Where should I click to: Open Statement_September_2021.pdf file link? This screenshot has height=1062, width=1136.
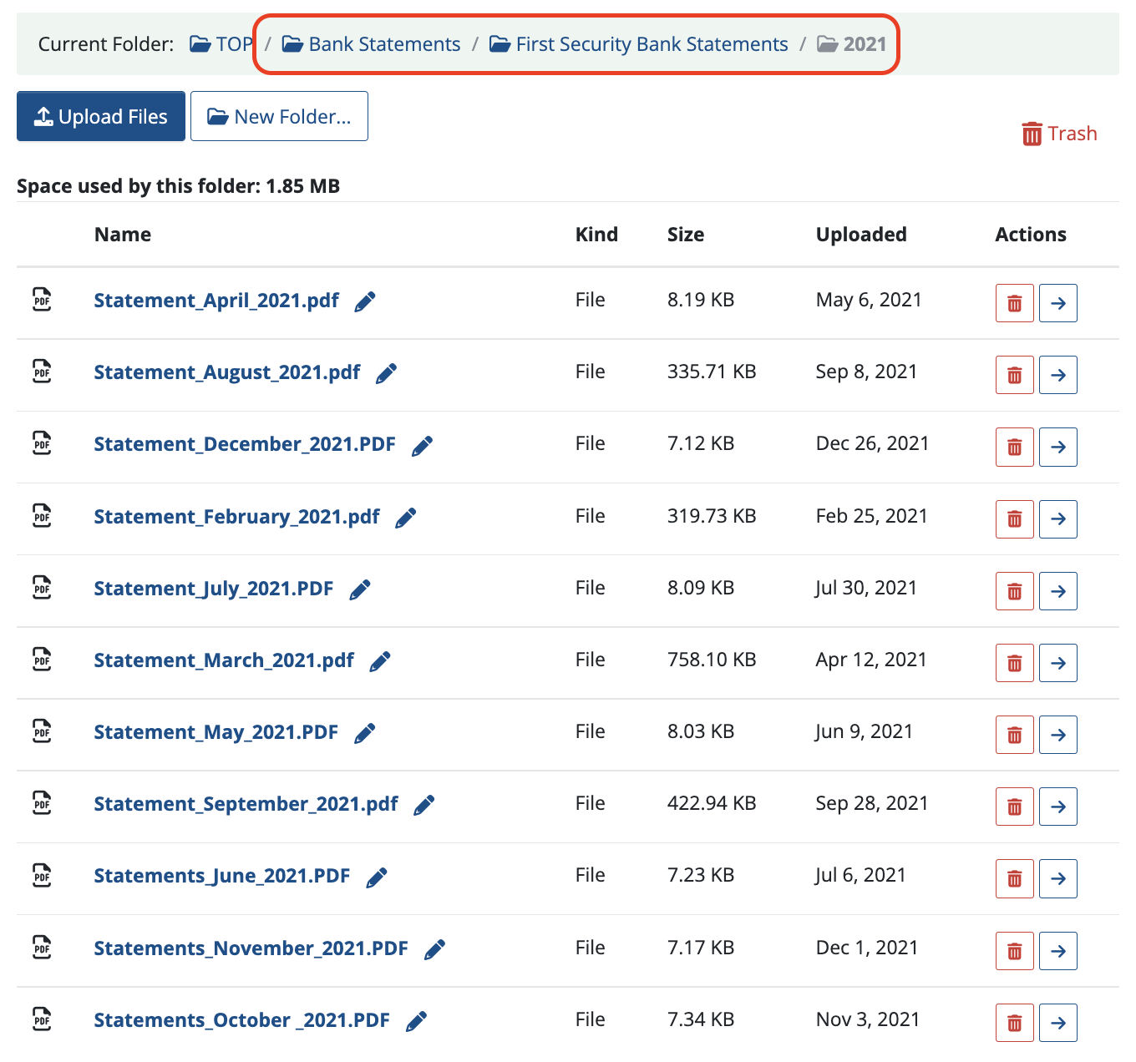coord(246,804)
